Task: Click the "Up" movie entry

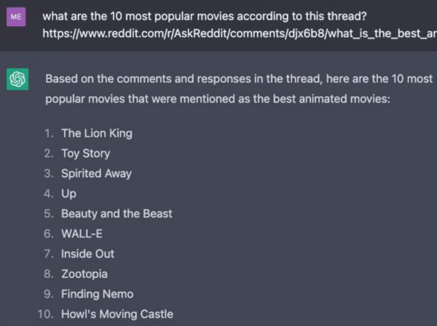Action: coord(68,194)
